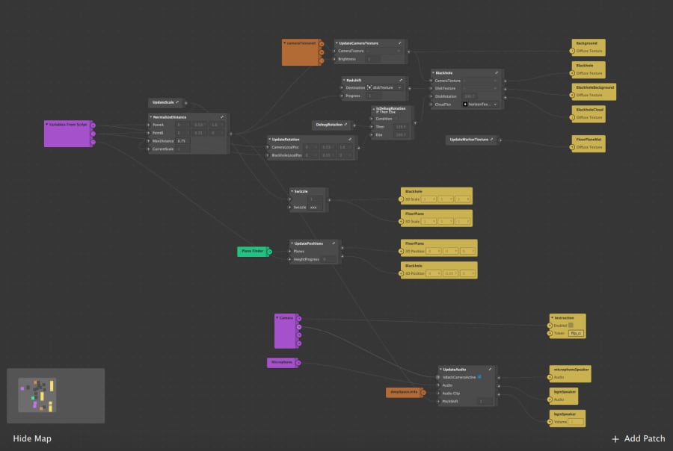Collapse the cameraTexture0 patch
Image resolution: width=673 pixels, height=451 pixels.
284,43
